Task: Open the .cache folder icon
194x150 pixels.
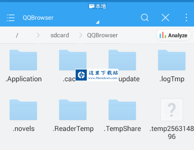Action: pos(73,60)
